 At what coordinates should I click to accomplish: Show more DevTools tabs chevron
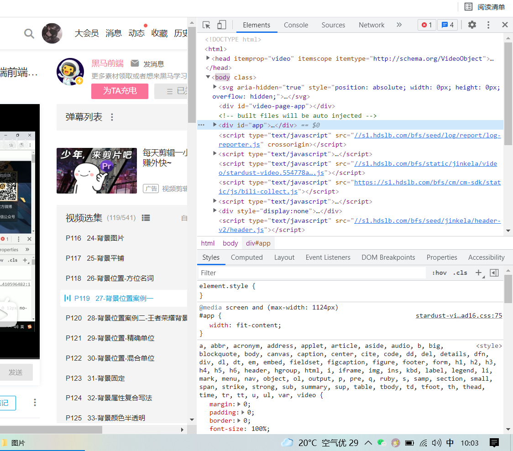click(x=399, y=25)
